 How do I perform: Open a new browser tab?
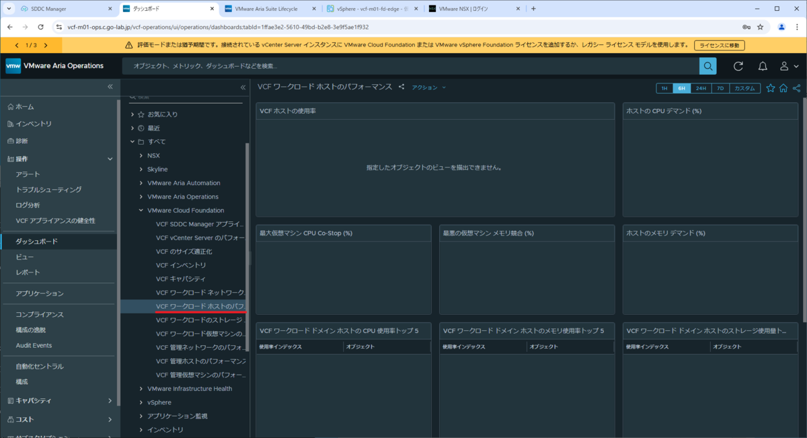534,9
